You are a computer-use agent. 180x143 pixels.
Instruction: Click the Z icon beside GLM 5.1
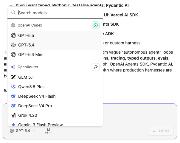pos(13,77)
